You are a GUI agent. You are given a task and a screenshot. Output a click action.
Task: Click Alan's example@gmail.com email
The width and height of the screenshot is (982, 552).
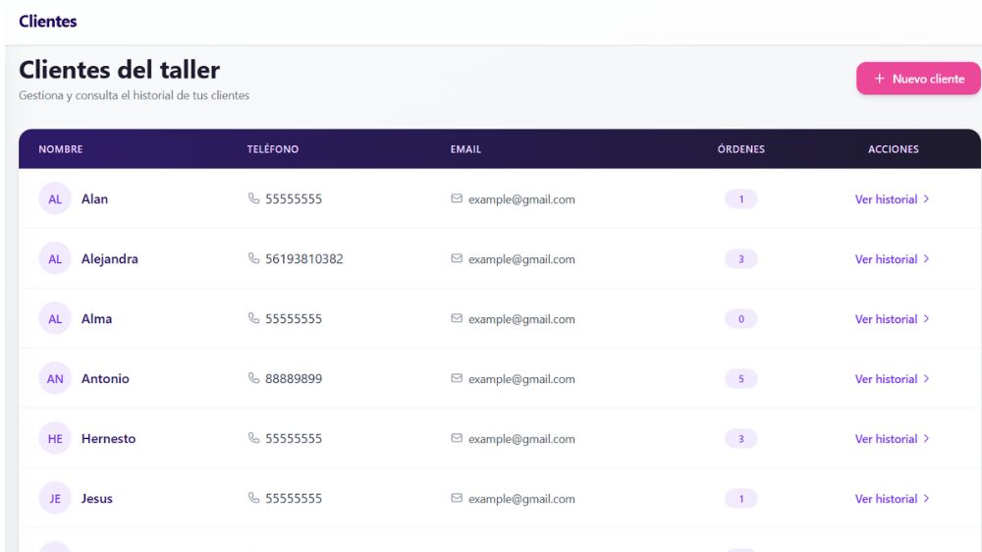pyautogui.click(x=521, y=199)
